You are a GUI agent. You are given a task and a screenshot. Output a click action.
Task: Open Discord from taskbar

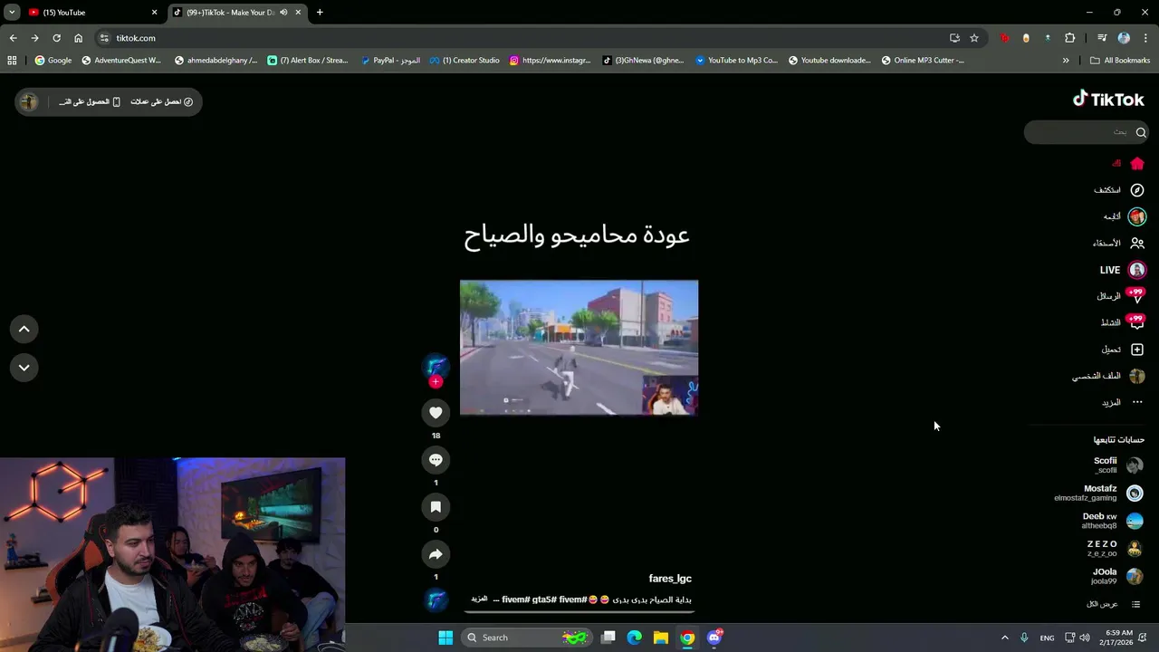[714, 638]
